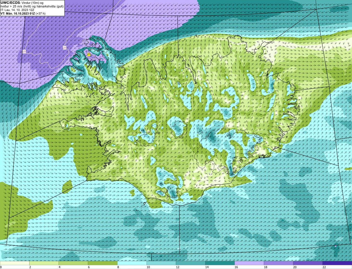The width and height of the screenshot is (352, 269).
Task: Pick the 12–14 m/s teal legend swatch
Action: click(x=191, y=263)
